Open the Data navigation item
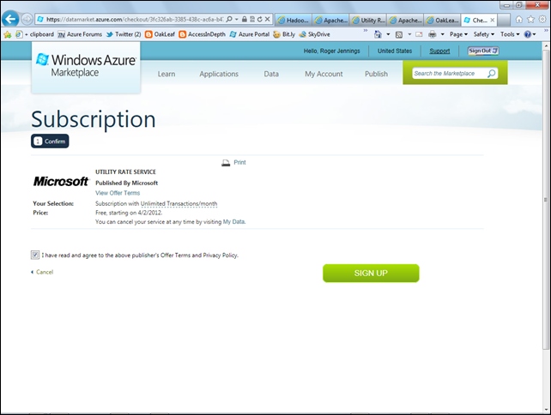Screen dimensions: 551x415 pyautogui.click(x=271, y=74)
